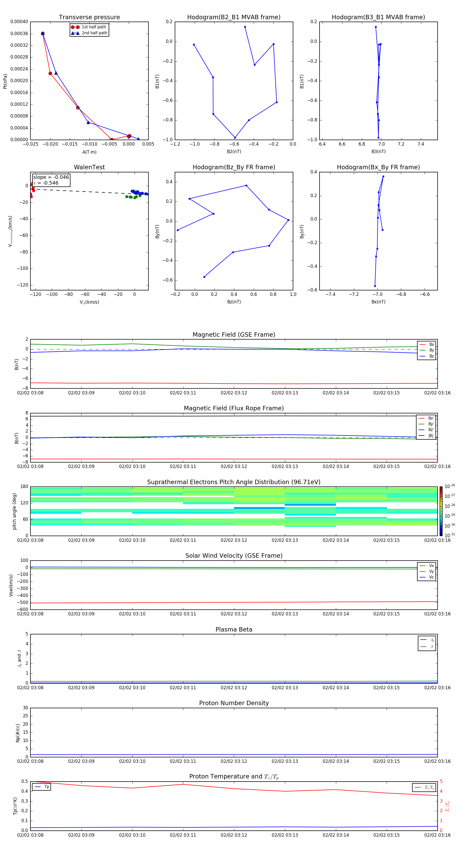This screenshot has height=858, width=468.
Task: Click the 'Magnetic Field (Flux Rope Frame)' title
Action: tap(234, 408)
